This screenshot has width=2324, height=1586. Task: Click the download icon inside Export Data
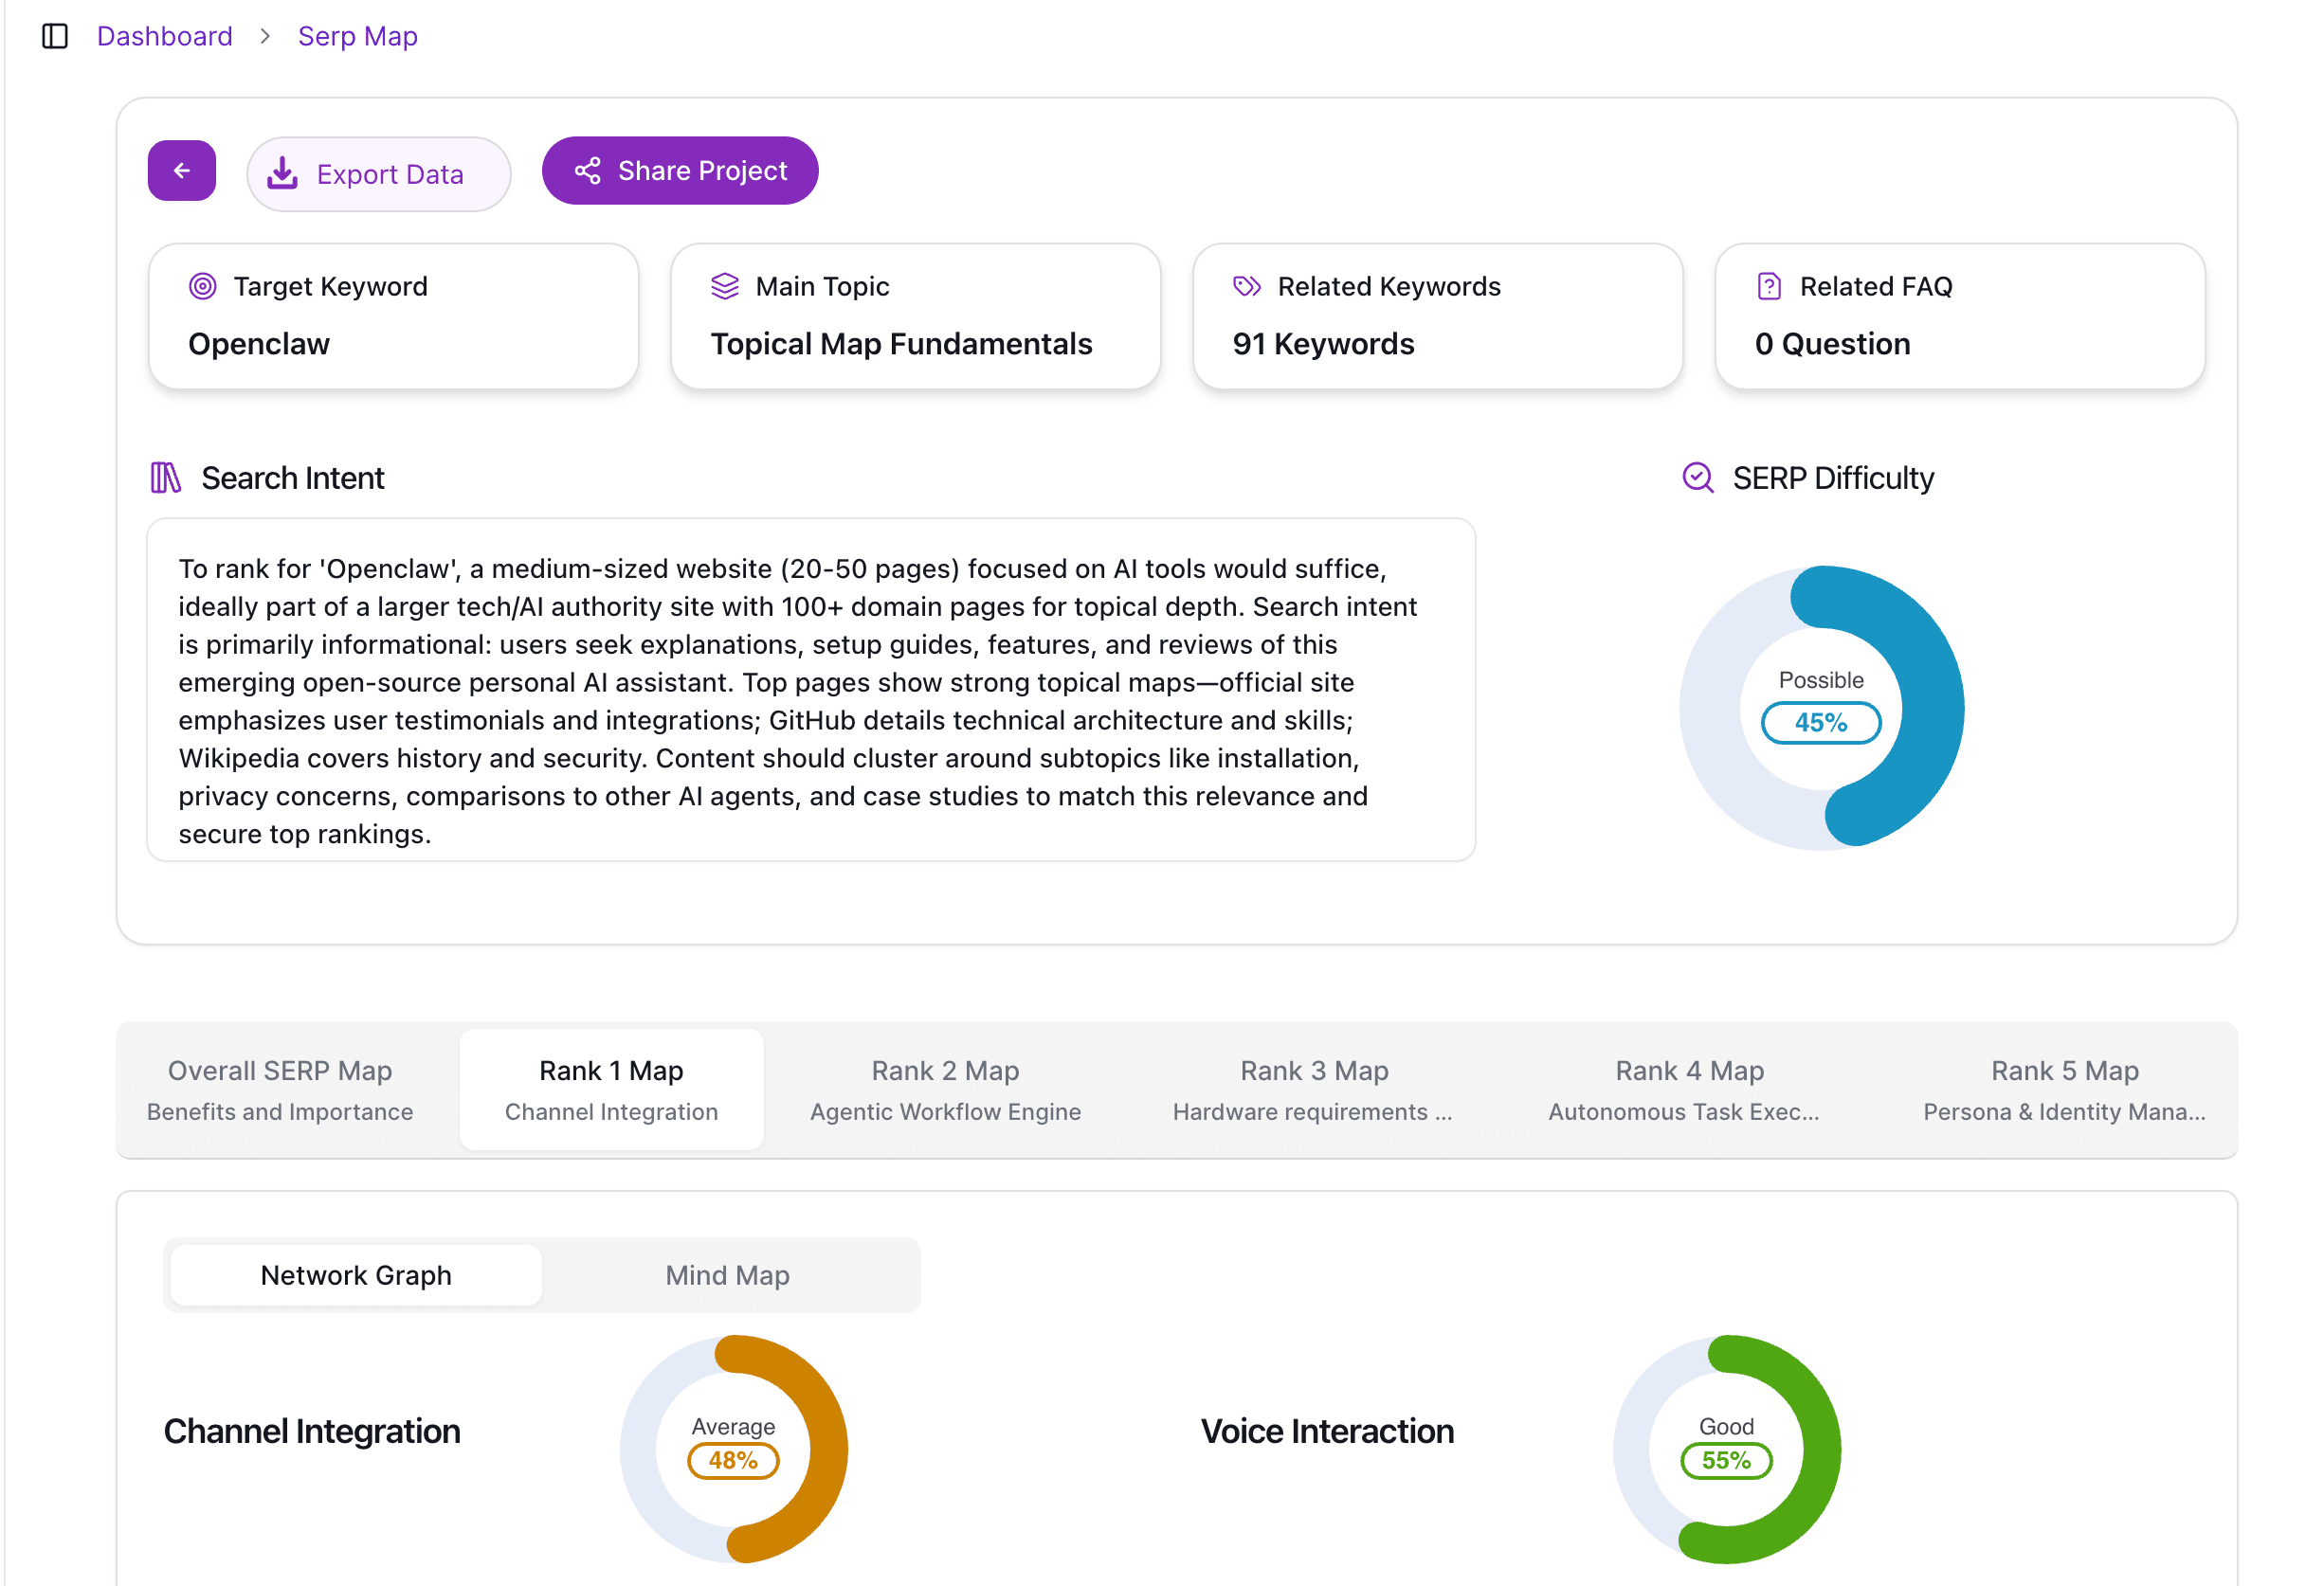click(x=283, y=172)
